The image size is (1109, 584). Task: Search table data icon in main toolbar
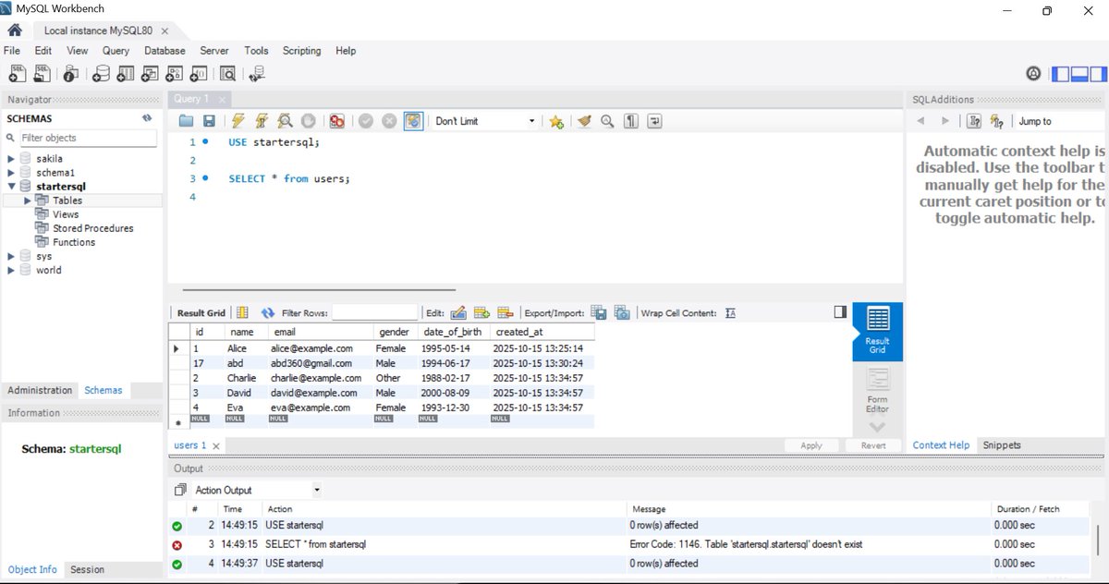tap(227, 74)
